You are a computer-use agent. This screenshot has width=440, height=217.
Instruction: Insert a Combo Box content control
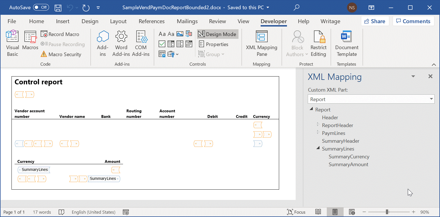click(171, 44)
